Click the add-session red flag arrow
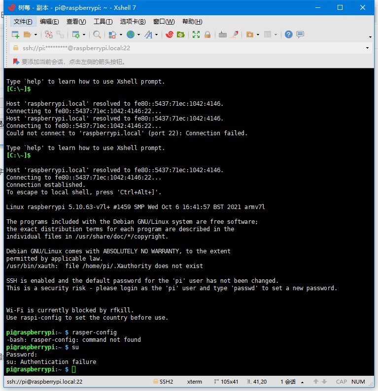The image size is (378, 391). (16, 61)
